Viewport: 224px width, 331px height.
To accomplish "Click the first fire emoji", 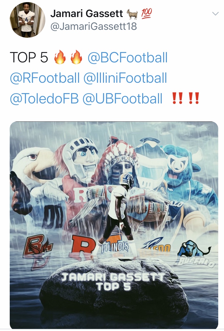I will click(x=60, y=57).
